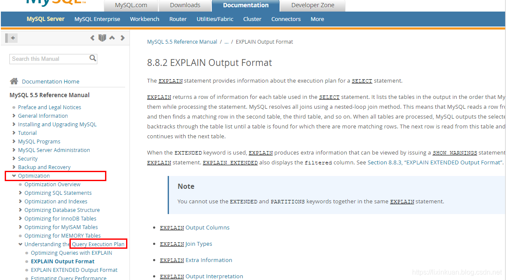Open the More menu item
The height and width of the screenshot is (280, 506).
(317, 19)
